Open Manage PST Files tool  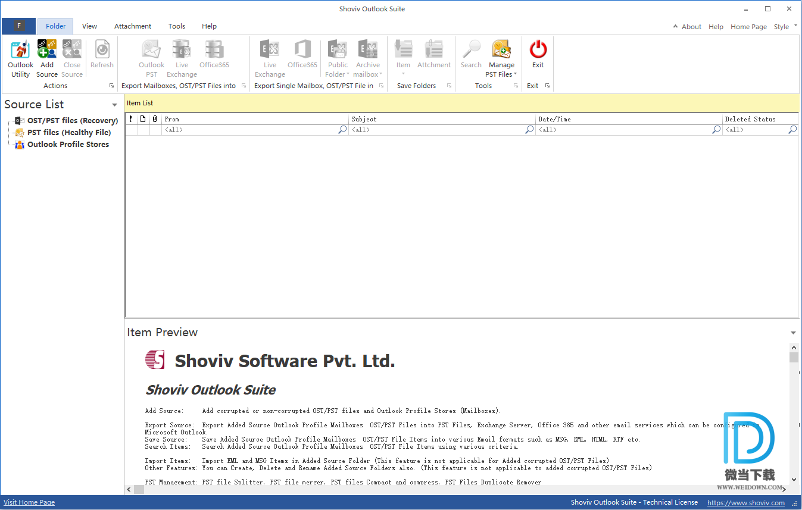501,58
